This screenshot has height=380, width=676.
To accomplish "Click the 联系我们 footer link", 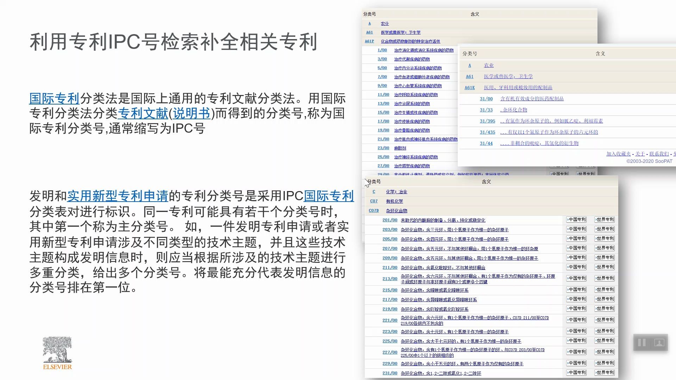I will pyautogui.click(x=659, y=154).
